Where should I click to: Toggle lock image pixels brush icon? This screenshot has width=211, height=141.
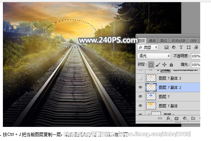pyautogui.click(x=158, y=65)
